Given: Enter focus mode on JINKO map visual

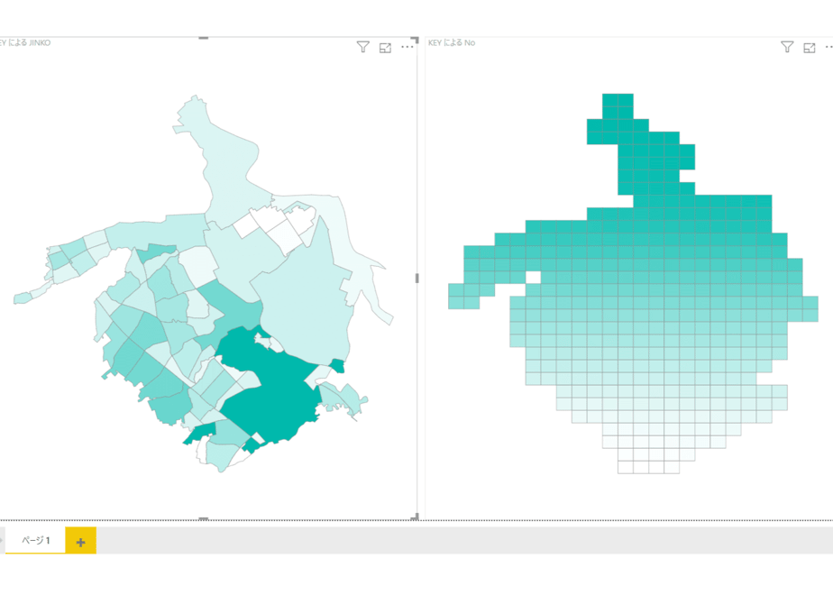Looking at the screenshot, I should tap(385, 48).
